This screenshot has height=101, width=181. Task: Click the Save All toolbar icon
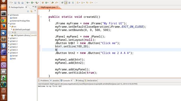pyautogui.click(x=19, y=3)
